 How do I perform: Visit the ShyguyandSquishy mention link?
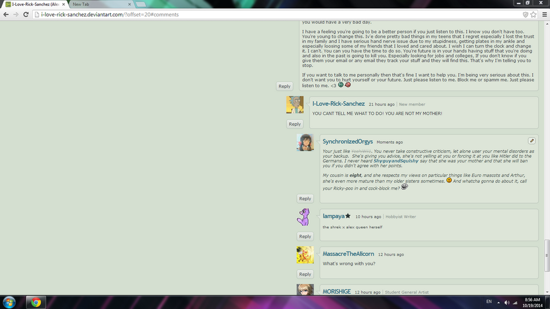point(396,161)
